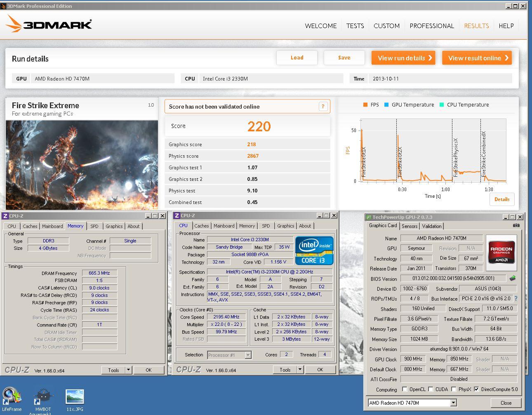Click the Intel Core i3 logo in CPU-Z

pyautogui.click(x=314, y=250)
